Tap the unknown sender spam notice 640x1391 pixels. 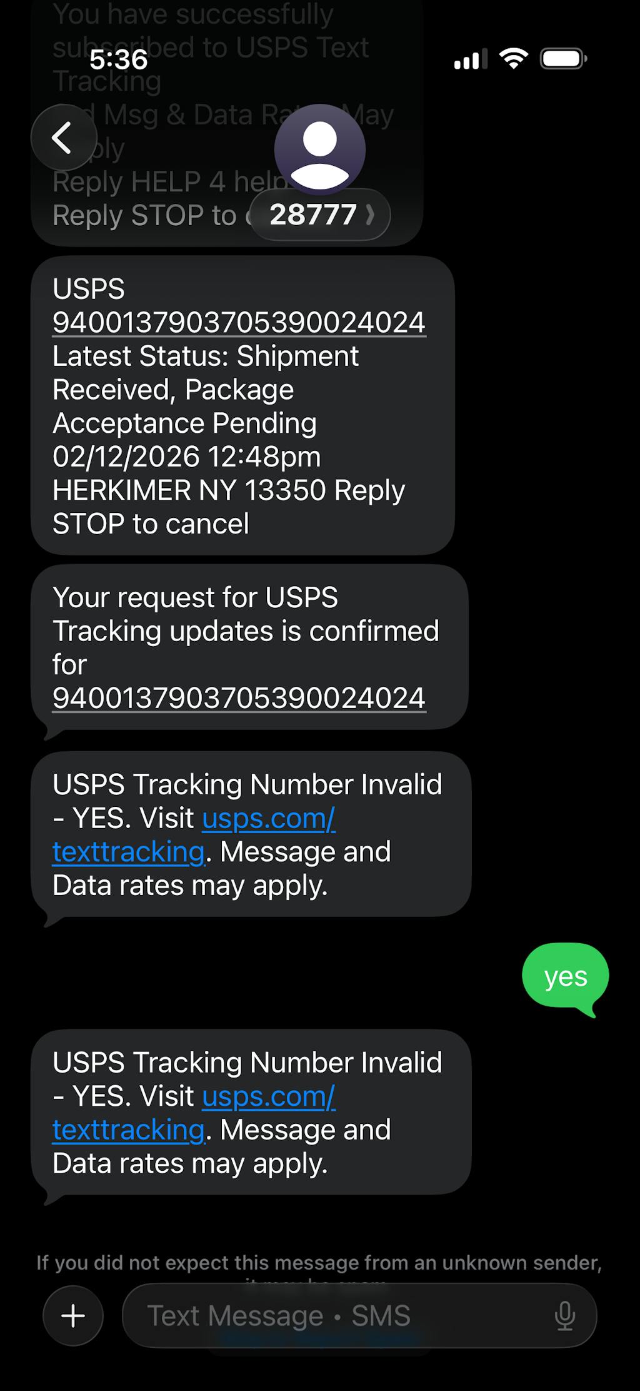coord(319,1263)
